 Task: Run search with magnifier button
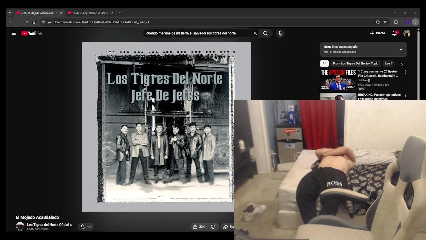265,33
